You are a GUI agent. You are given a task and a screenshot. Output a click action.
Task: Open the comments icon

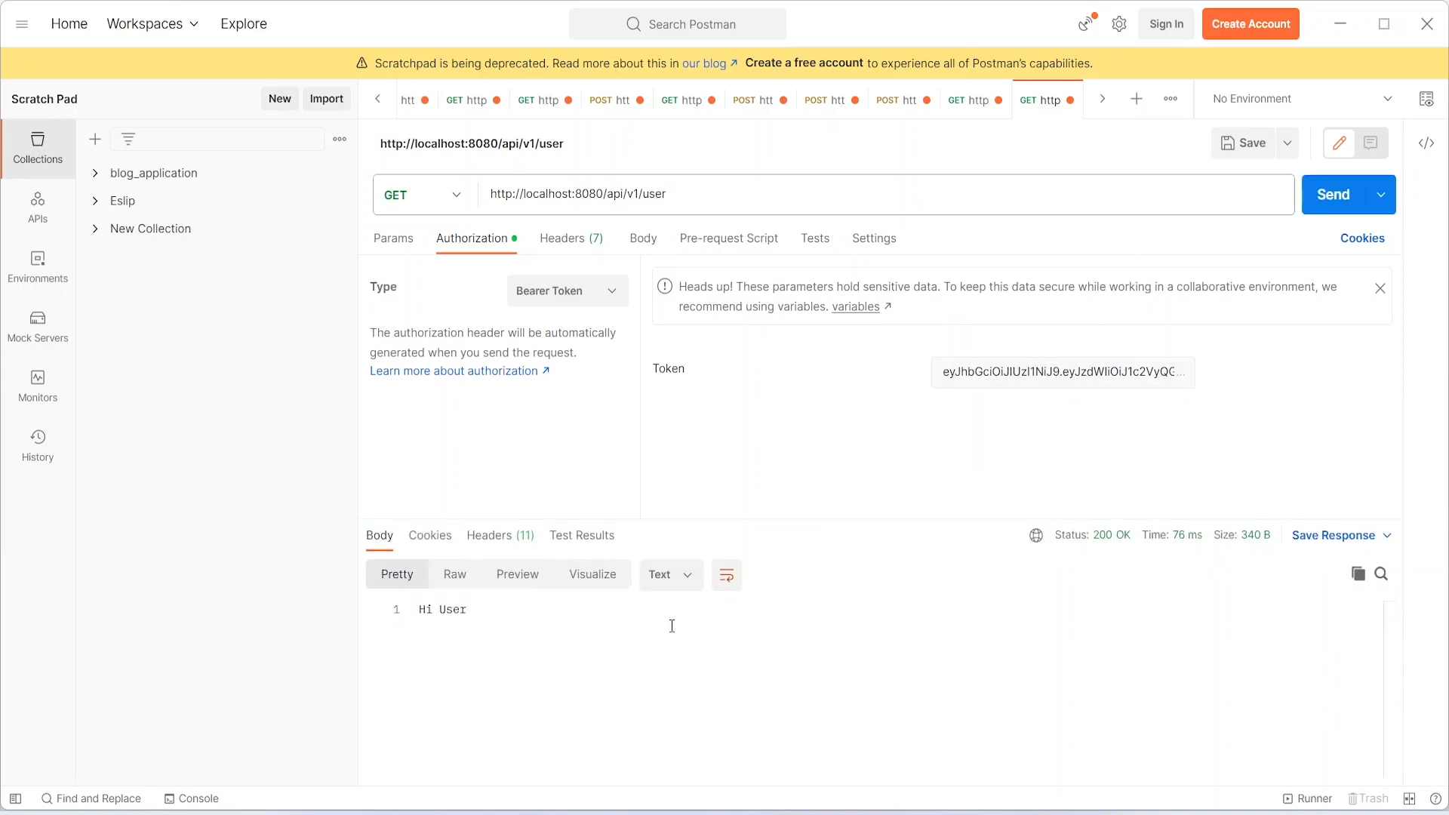pos(1371,143)
